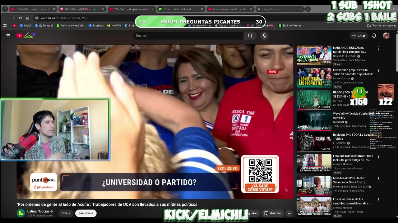Open options menu for EsSalud video
Screen dimensions: 398x223
378,156
